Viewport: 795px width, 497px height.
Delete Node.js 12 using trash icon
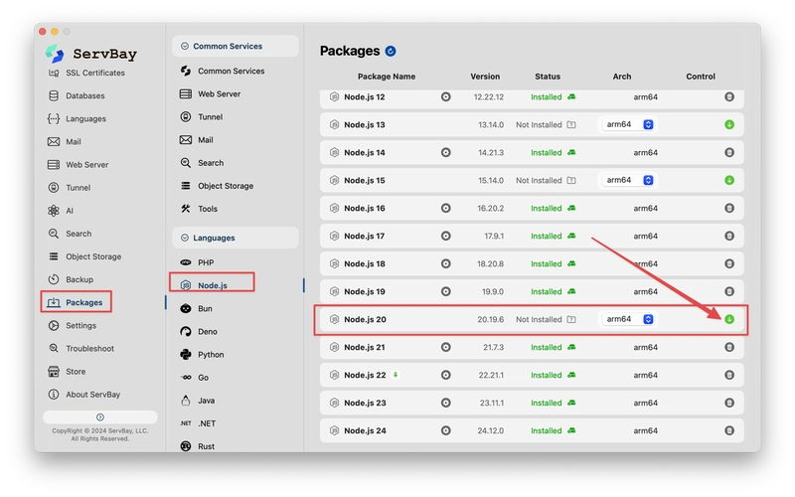pos(728,97)
